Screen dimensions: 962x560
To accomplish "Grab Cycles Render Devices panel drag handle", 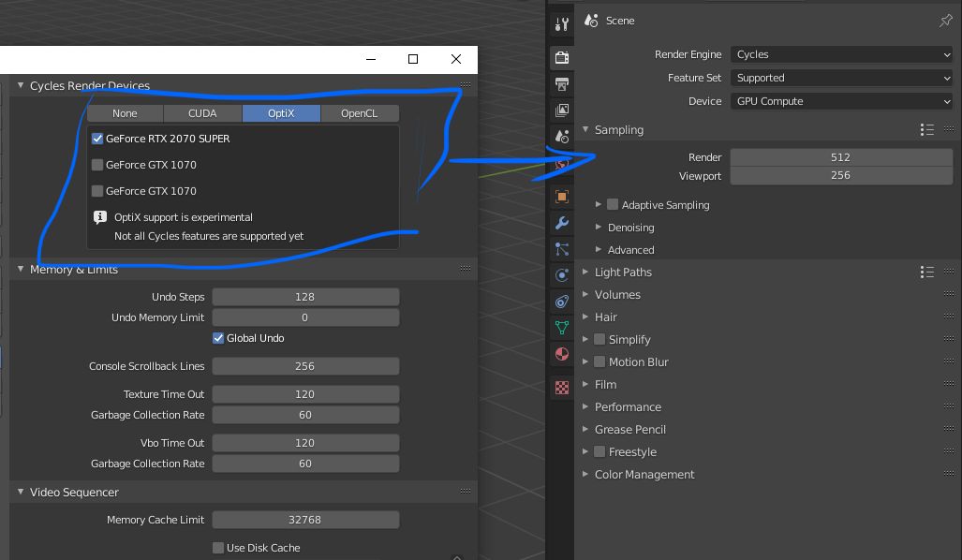I will [x=465, y=84].
